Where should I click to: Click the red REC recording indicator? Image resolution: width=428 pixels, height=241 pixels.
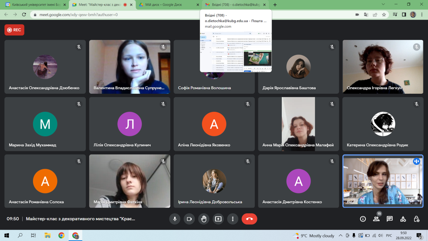click(14, 30)
